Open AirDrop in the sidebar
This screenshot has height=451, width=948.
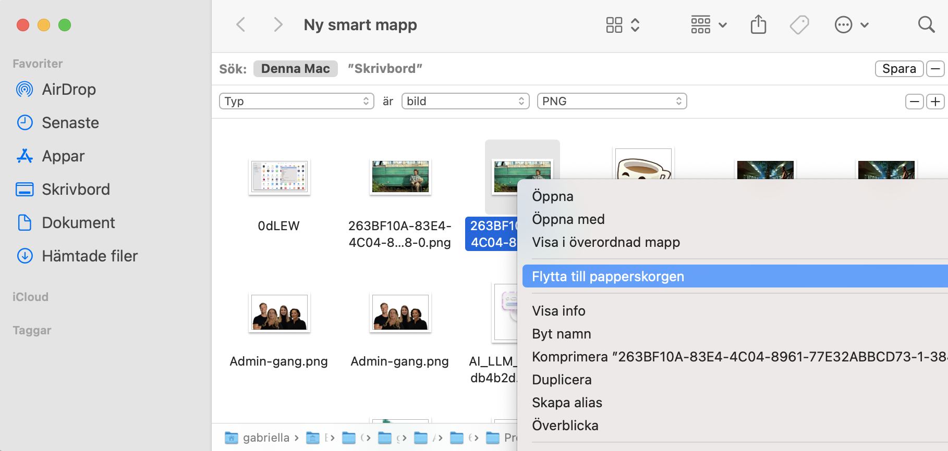pyautogui.click(x=56, y=90)
